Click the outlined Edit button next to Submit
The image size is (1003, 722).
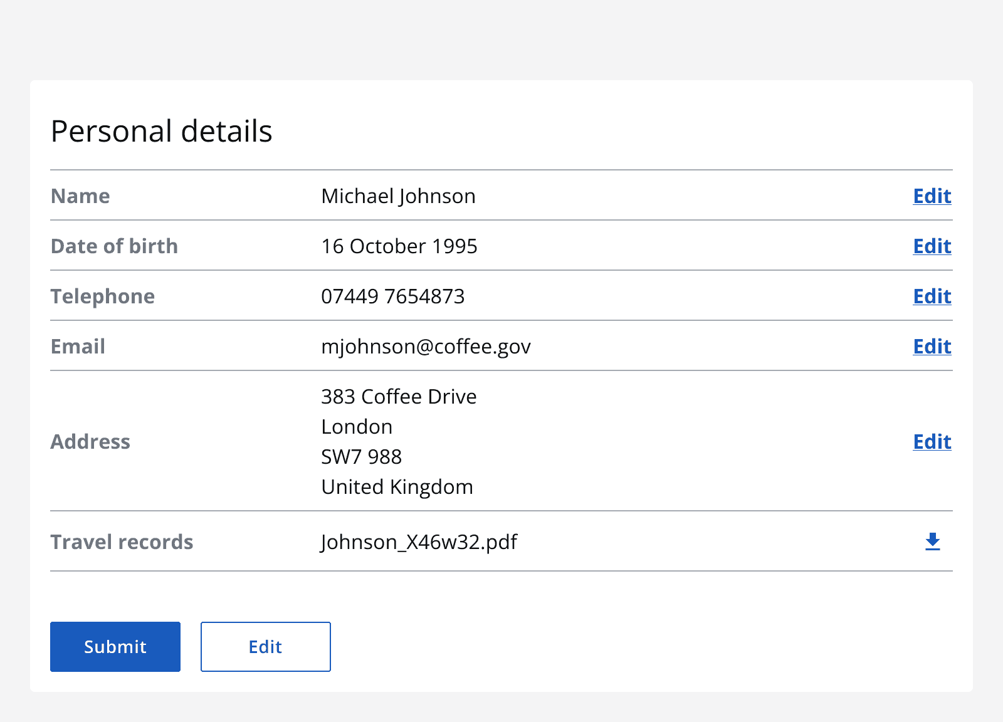(265, 647)
